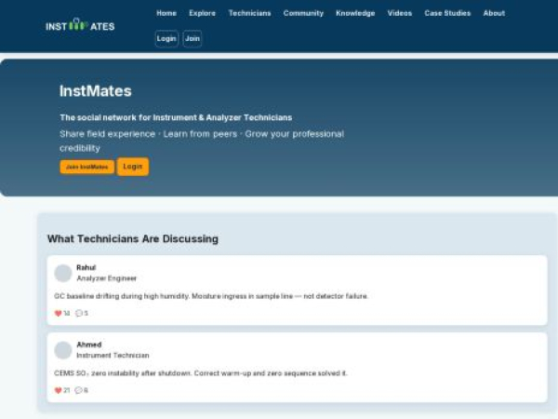Click the heart icon on Rahul's post

(58, 314)
